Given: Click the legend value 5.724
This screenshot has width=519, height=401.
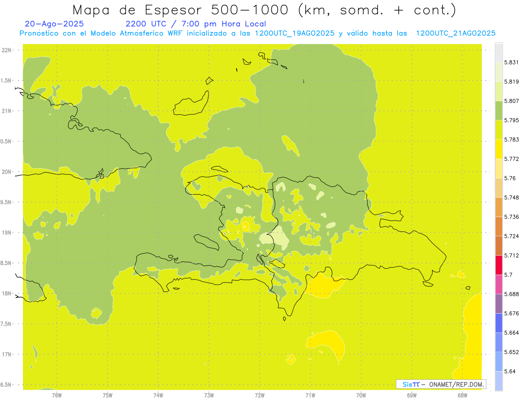Looking at the screenshot, I should (x=512, y=236).
